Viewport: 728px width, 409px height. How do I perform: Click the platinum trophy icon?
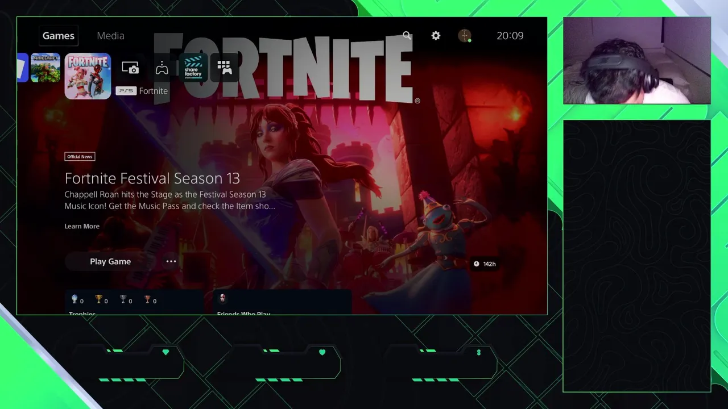click(x=74, y=299)
